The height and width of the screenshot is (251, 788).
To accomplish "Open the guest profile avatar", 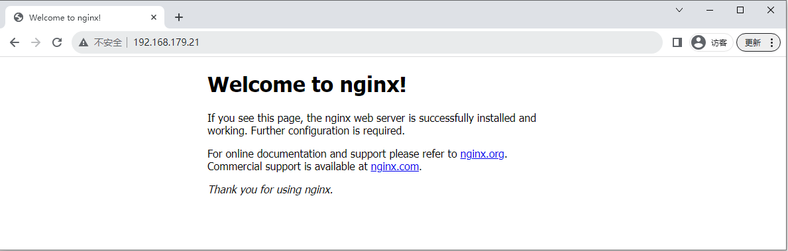I will pos(698,42).
